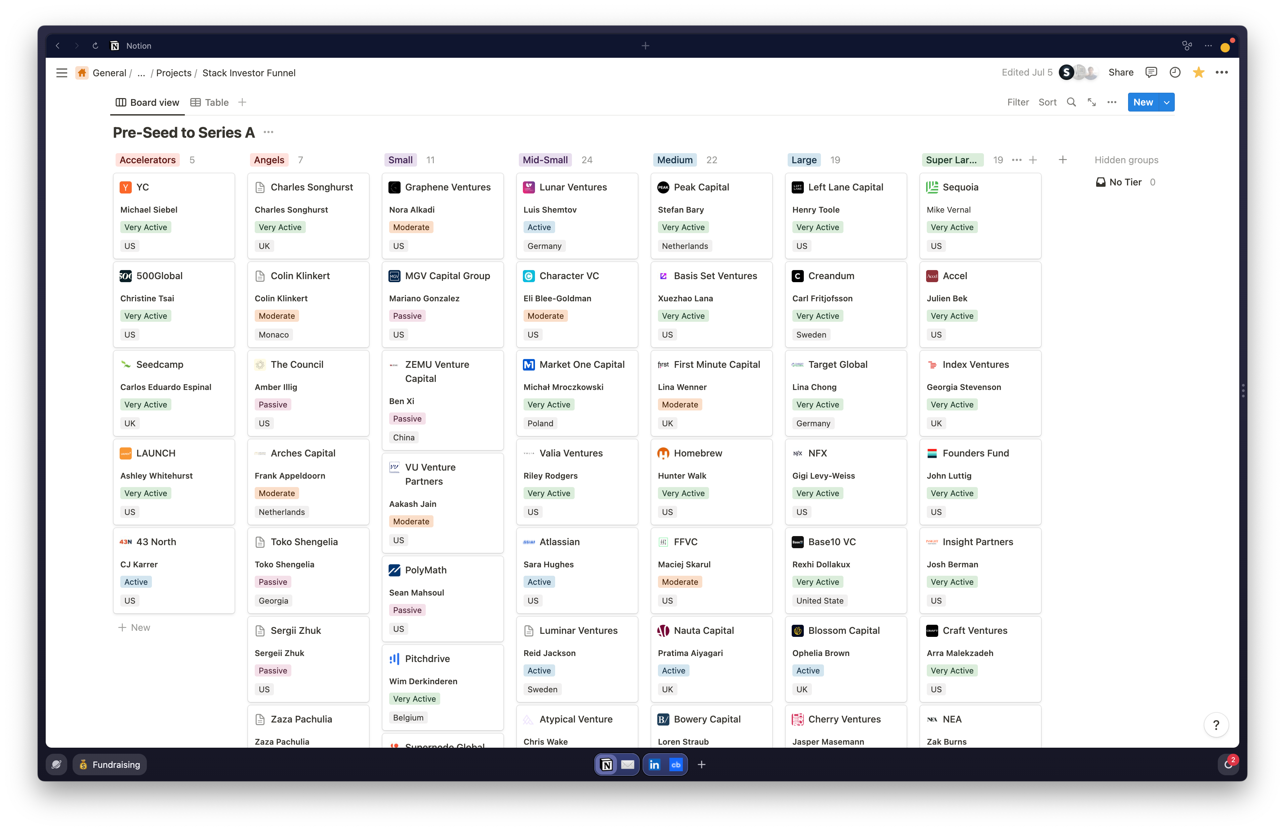Open the Sort menu

[x=1047, y=102]
